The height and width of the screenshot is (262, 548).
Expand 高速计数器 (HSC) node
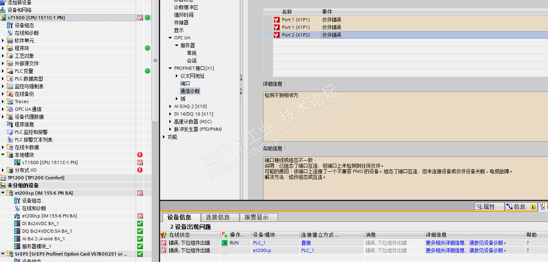(x=170, y=122)
